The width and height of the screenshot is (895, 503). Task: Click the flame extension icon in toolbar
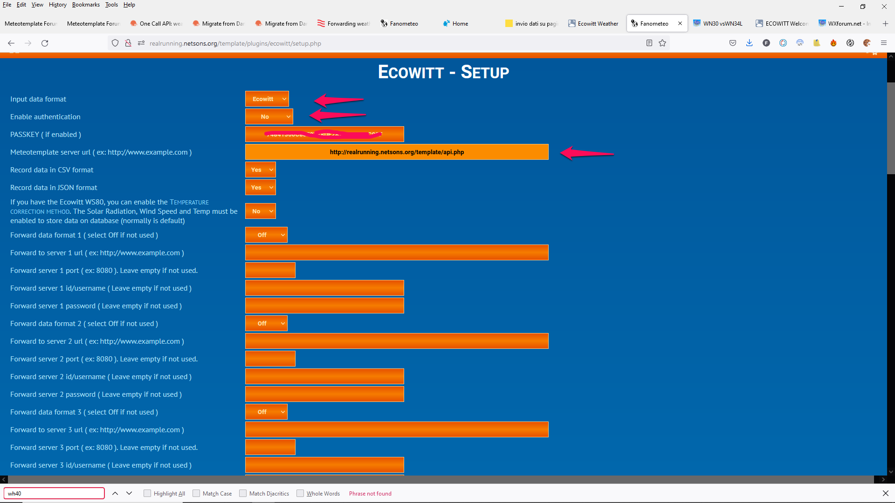tap(833, 43)
